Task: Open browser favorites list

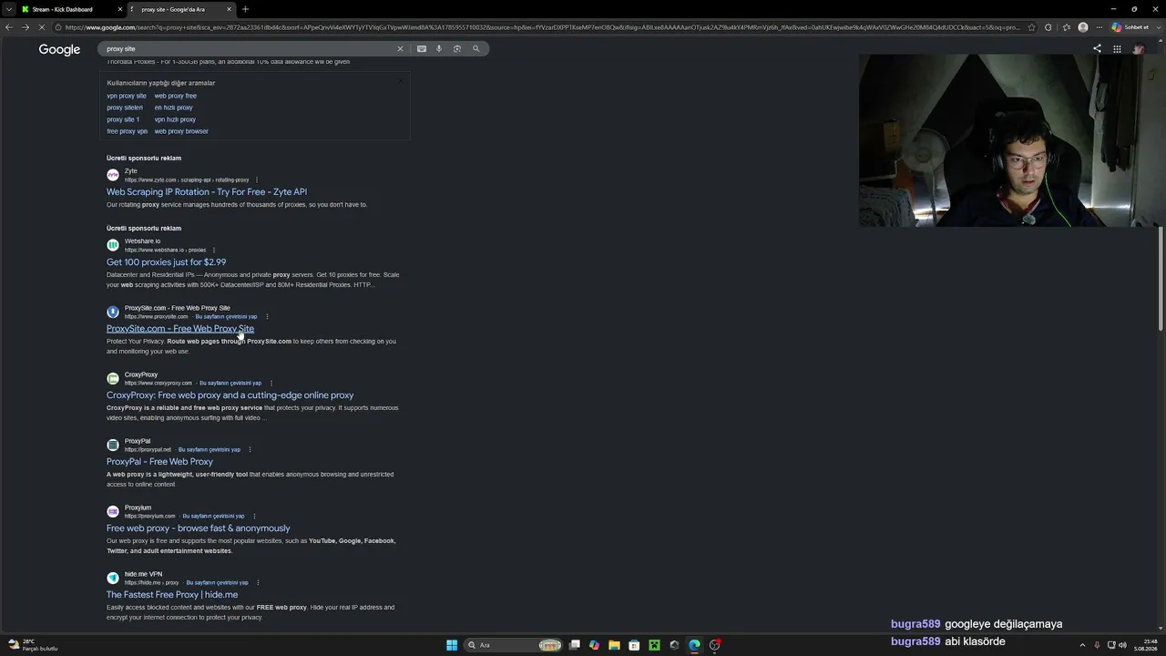Action: point(1066,27)
